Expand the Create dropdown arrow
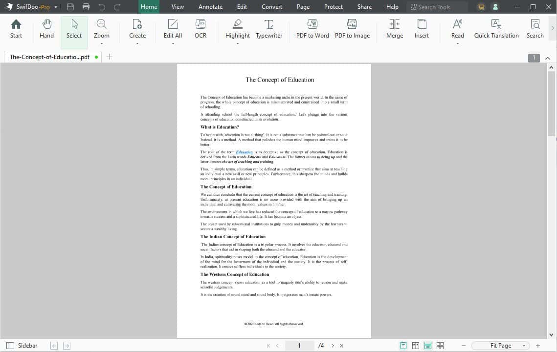Screen dimensions: 557x352 [x=137, y=43]
